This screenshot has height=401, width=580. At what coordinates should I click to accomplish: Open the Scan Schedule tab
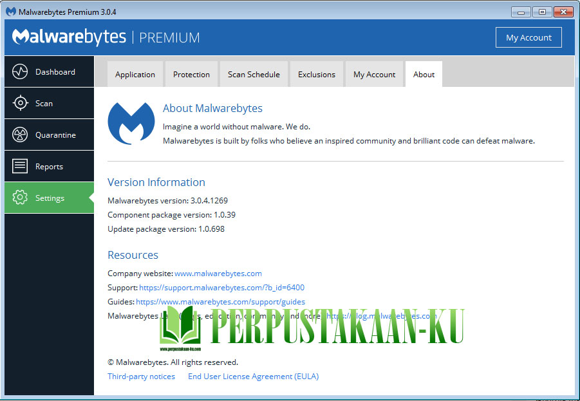254,75
